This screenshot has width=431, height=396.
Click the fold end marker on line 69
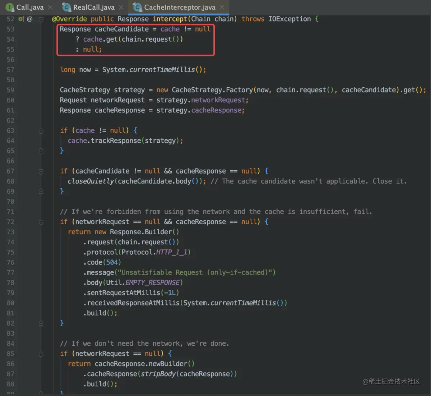41,192
